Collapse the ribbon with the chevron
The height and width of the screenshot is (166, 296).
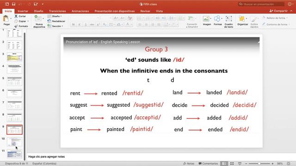pos(291,11)
